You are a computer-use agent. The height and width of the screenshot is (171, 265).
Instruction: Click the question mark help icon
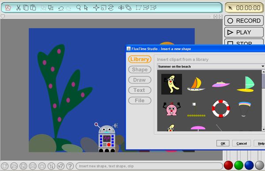pos(70,166)
